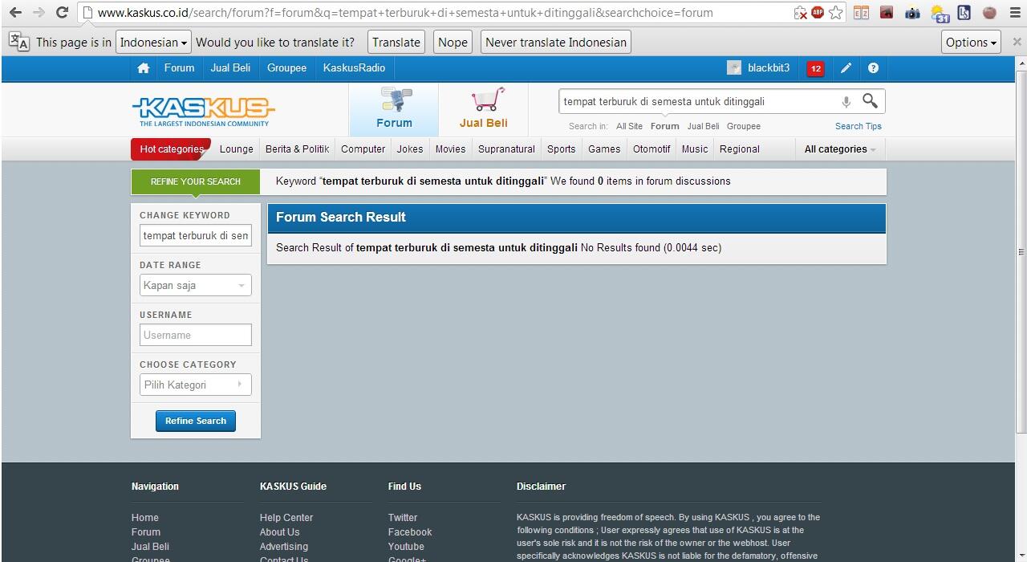Open the weather extension with sun icon
This screenshot has height=562, width=1027.
(940, 13)
